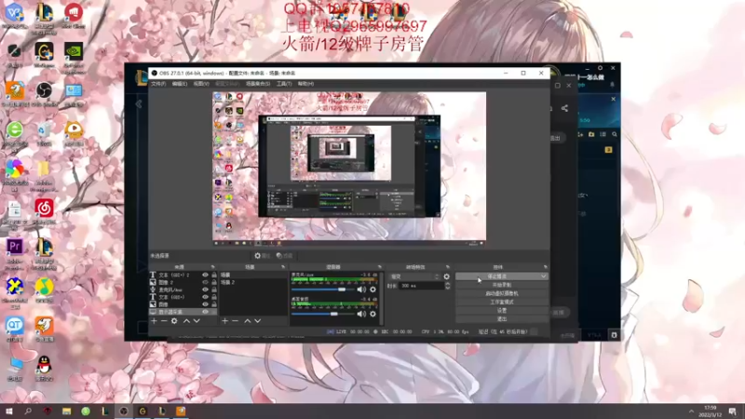This screenshot has width=745, height=419.
Task: Open 渐变 transition type dropdown
Action: coord(413,277)
